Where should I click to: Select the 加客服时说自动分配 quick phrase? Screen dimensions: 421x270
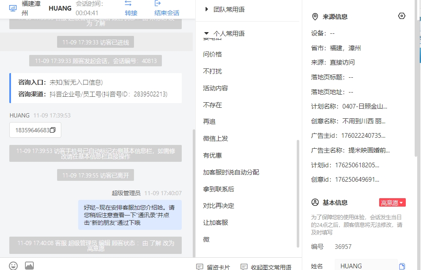pos(231,172)
